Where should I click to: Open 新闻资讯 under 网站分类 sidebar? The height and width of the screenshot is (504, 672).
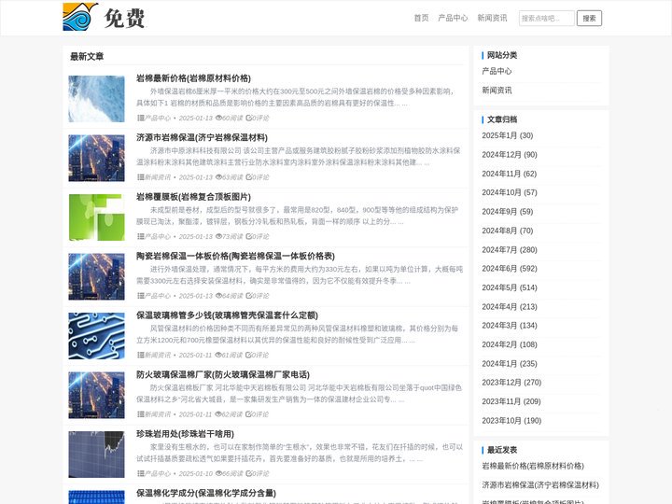[x=497, y=91]
